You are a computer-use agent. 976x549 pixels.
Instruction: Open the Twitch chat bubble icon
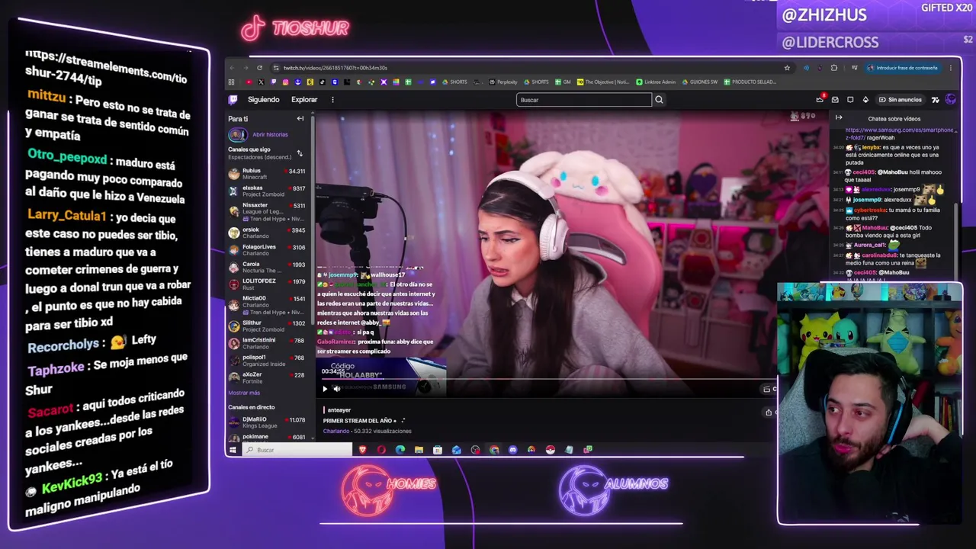pos(850,100)
